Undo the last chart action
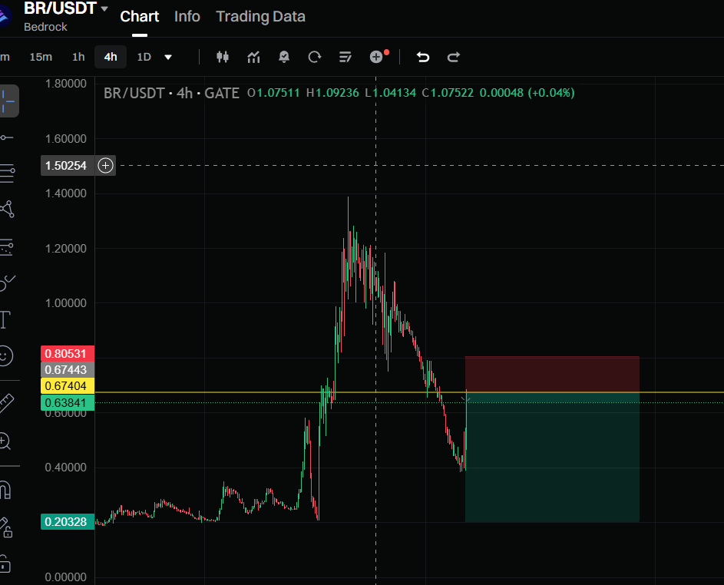Screen dimensions: 724x585 423,57
